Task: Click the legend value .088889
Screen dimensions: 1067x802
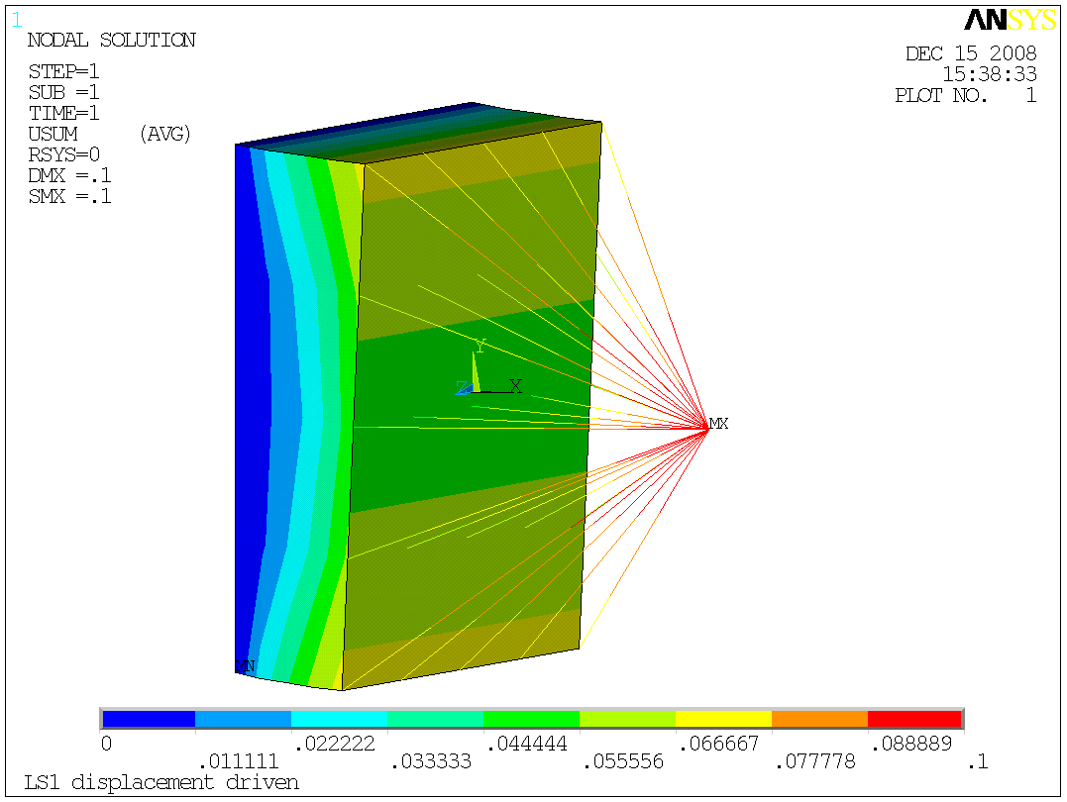Action: tap(911, 744)
